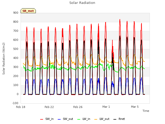Toggle the LW_in legend entry
165x124 pixels.
tap(84, 119)
